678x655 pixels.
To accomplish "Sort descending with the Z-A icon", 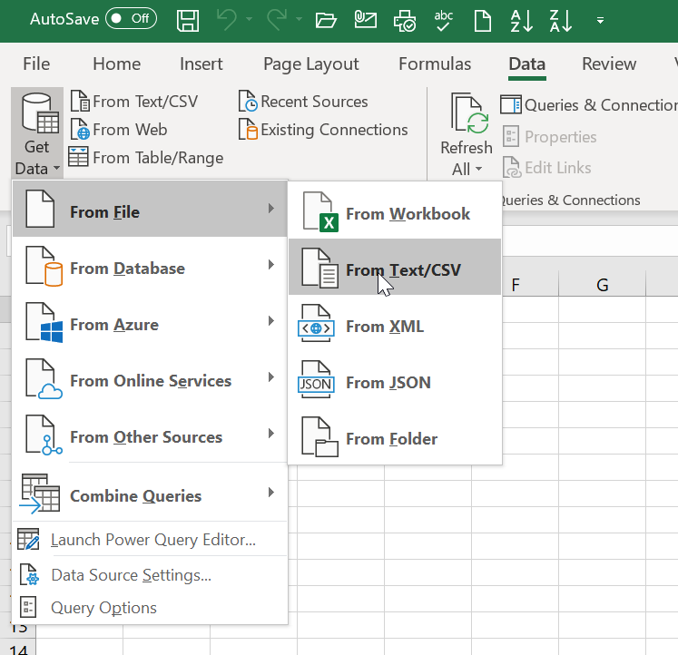I will tap(561, 20).
